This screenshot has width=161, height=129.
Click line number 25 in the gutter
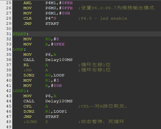9,3
